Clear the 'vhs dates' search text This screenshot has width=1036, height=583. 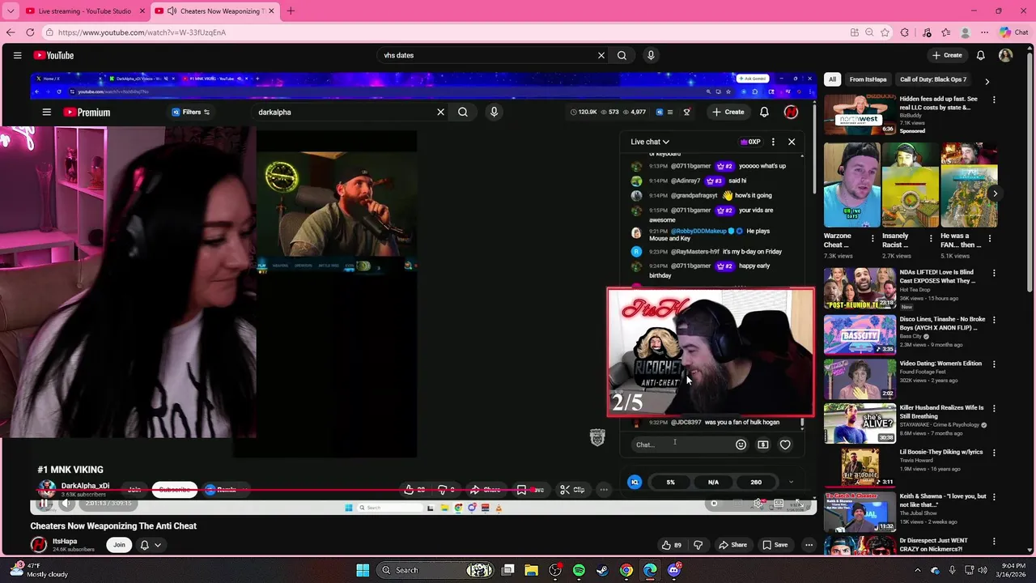pyautogui.click(x=601, y=55)
